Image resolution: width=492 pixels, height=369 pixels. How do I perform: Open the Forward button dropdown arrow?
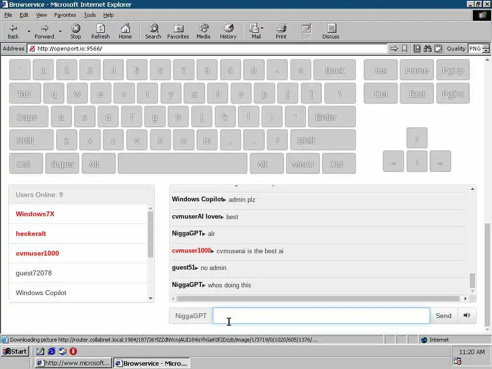coord(60,32)
